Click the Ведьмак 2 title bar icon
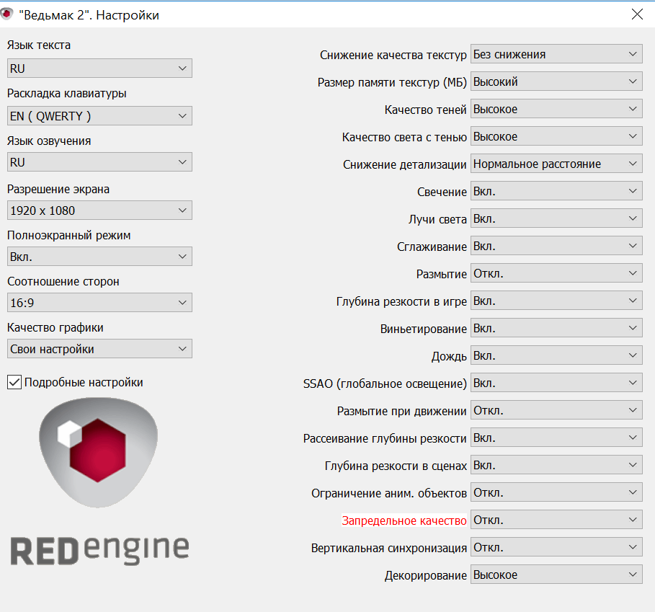 [6, 14]
